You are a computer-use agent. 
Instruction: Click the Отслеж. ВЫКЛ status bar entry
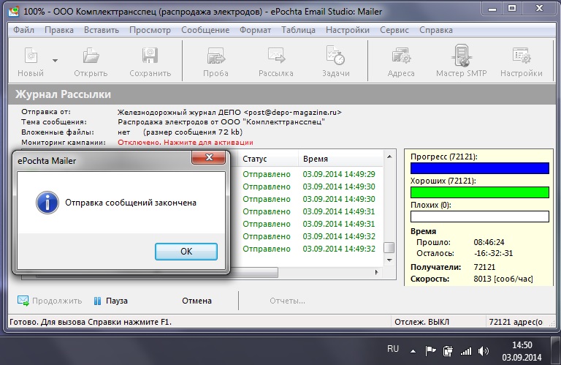[421, 322]
